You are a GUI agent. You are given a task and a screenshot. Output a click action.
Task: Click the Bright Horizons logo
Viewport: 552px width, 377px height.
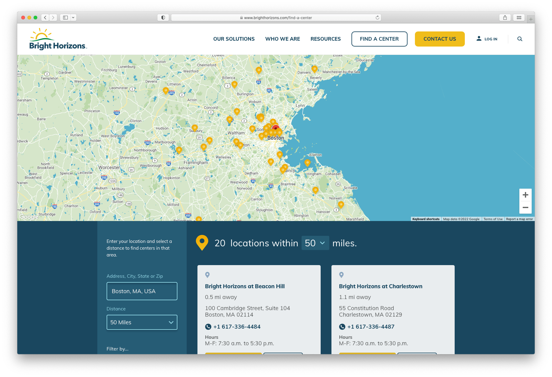pyautogui.click(x=58, y=39)
